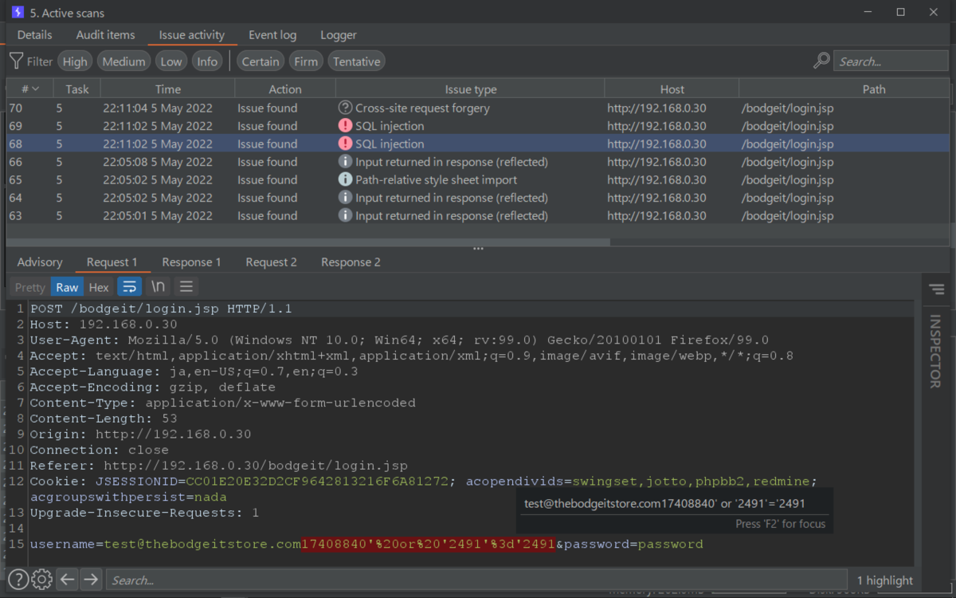Image resolution: width=956 pixels, height=598 pixels.
Task: Go to the previous search match arrow
Action: pos(68,580)
